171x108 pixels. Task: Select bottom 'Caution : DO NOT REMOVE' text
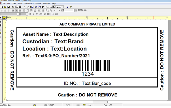(x=88, y=95)
